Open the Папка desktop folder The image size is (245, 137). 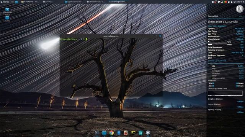[7, 19]
